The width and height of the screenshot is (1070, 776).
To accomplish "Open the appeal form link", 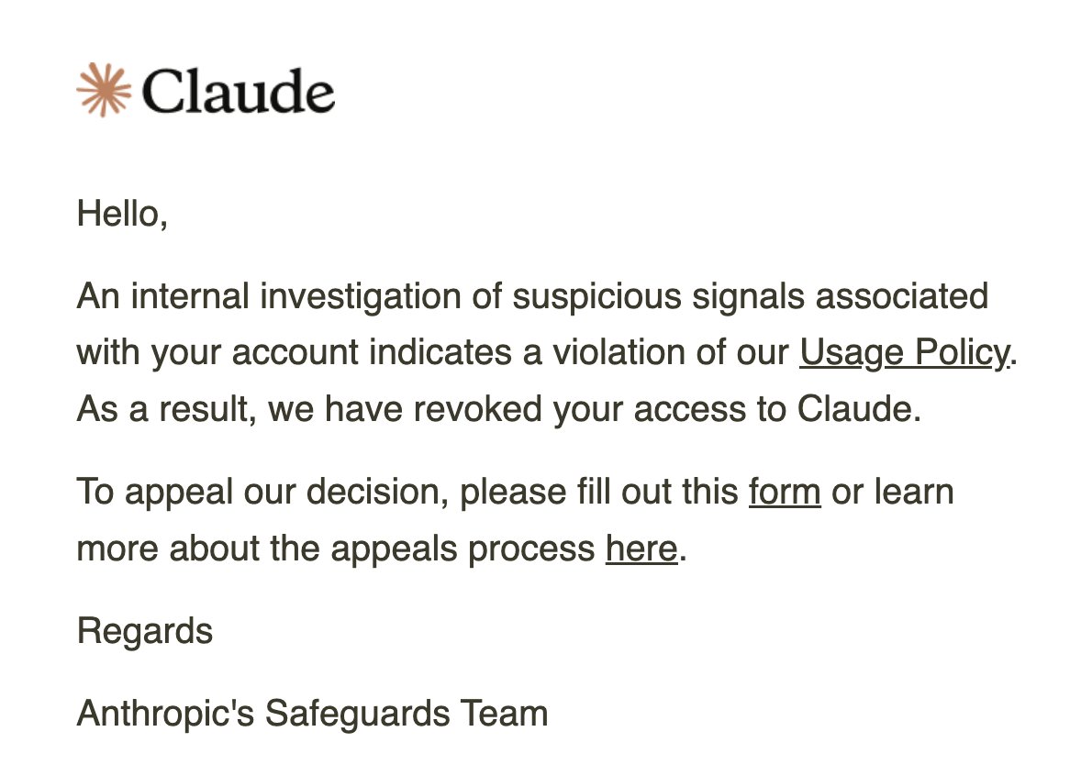I will tap(784, 492).
